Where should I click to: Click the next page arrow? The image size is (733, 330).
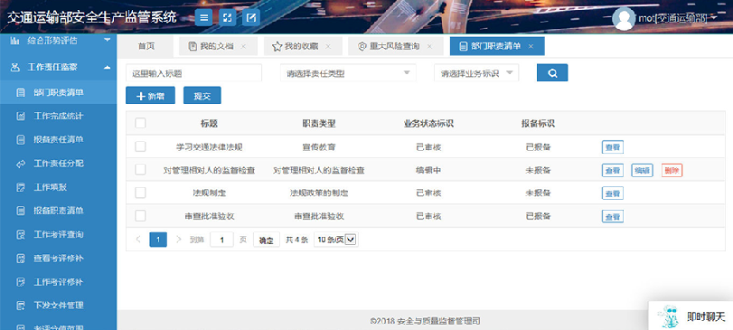tap(178, 240)
